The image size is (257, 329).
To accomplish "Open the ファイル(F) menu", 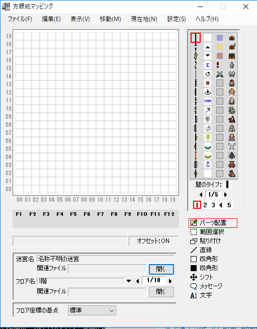I will [x=20, y=19].
